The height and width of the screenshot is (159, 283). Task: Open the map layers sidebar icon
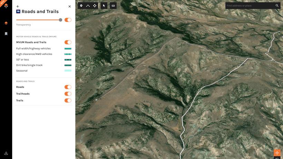[x=6, y=23]
